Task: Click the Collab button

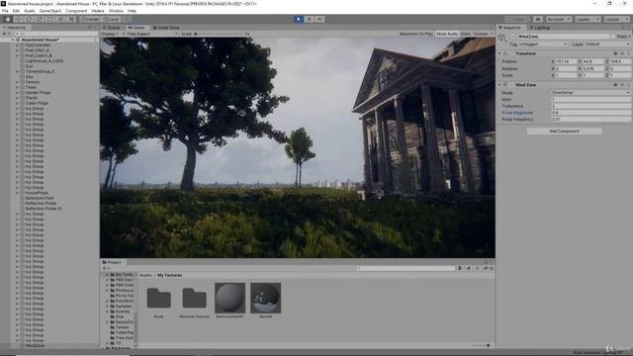Action: pos(517,20)
